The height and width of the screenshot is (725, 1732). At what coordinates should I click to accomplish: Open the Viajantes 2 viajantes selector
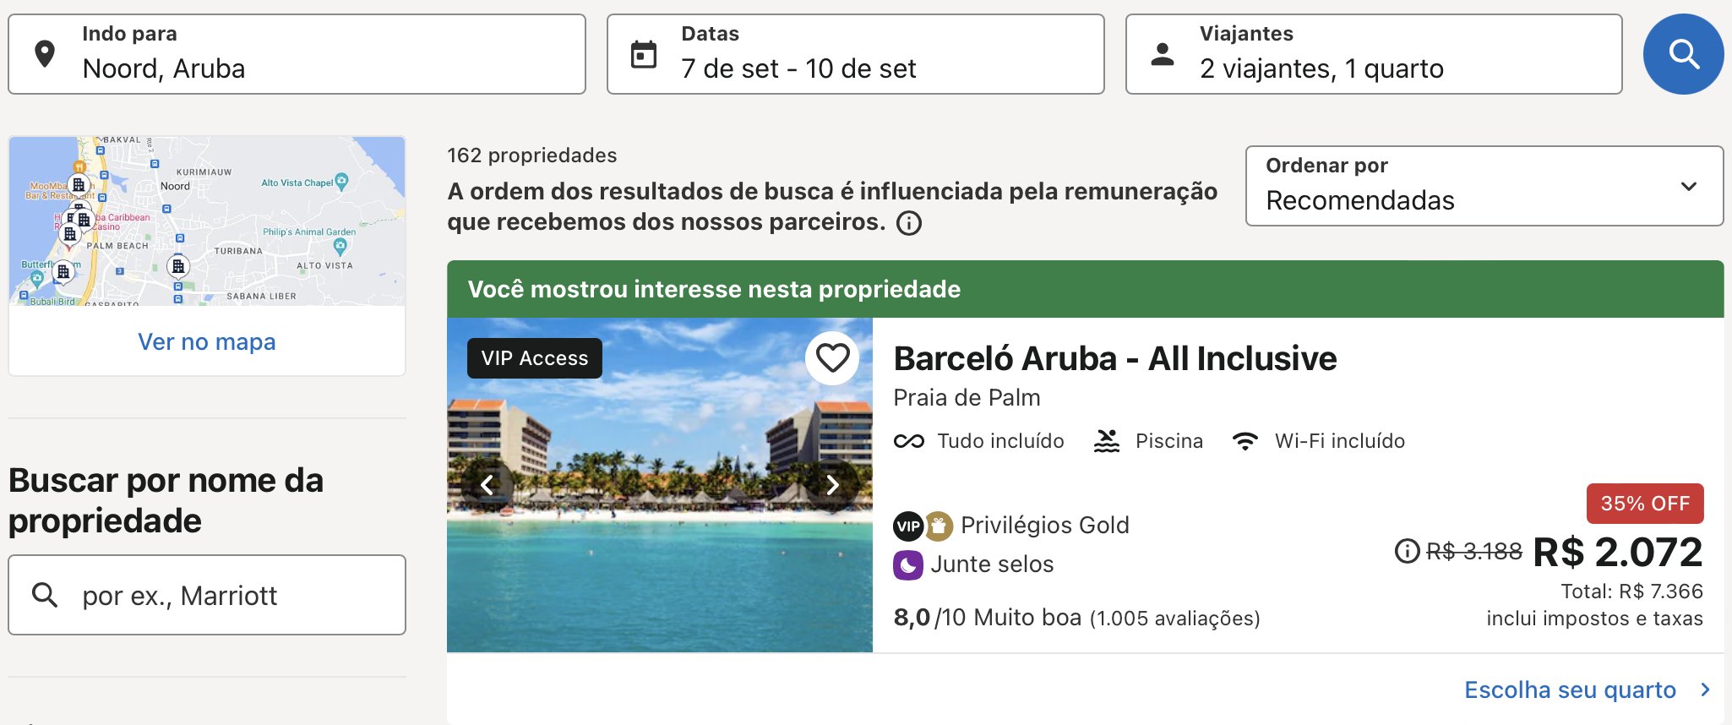click(x=1373, y=54)
